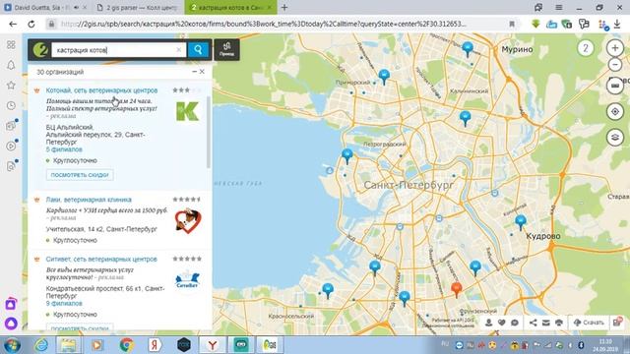Click the blue pin near Кудрово

[x=521, y=222]
